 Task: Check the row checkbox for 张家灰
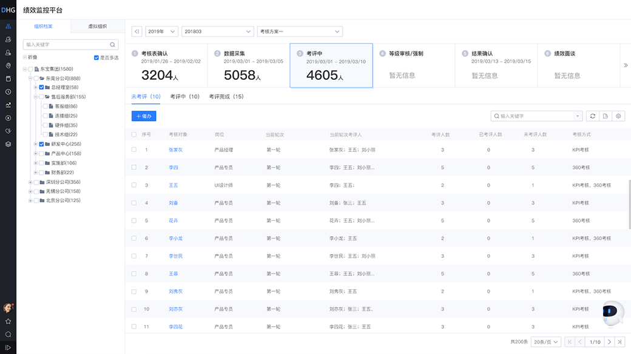pos(134,149)
